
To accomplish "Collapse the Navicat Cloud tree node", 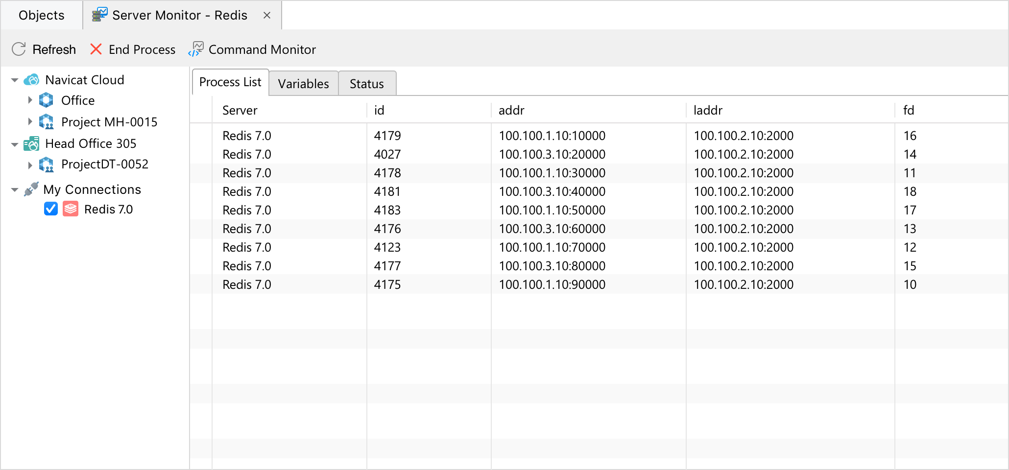I will click(15, 80).
